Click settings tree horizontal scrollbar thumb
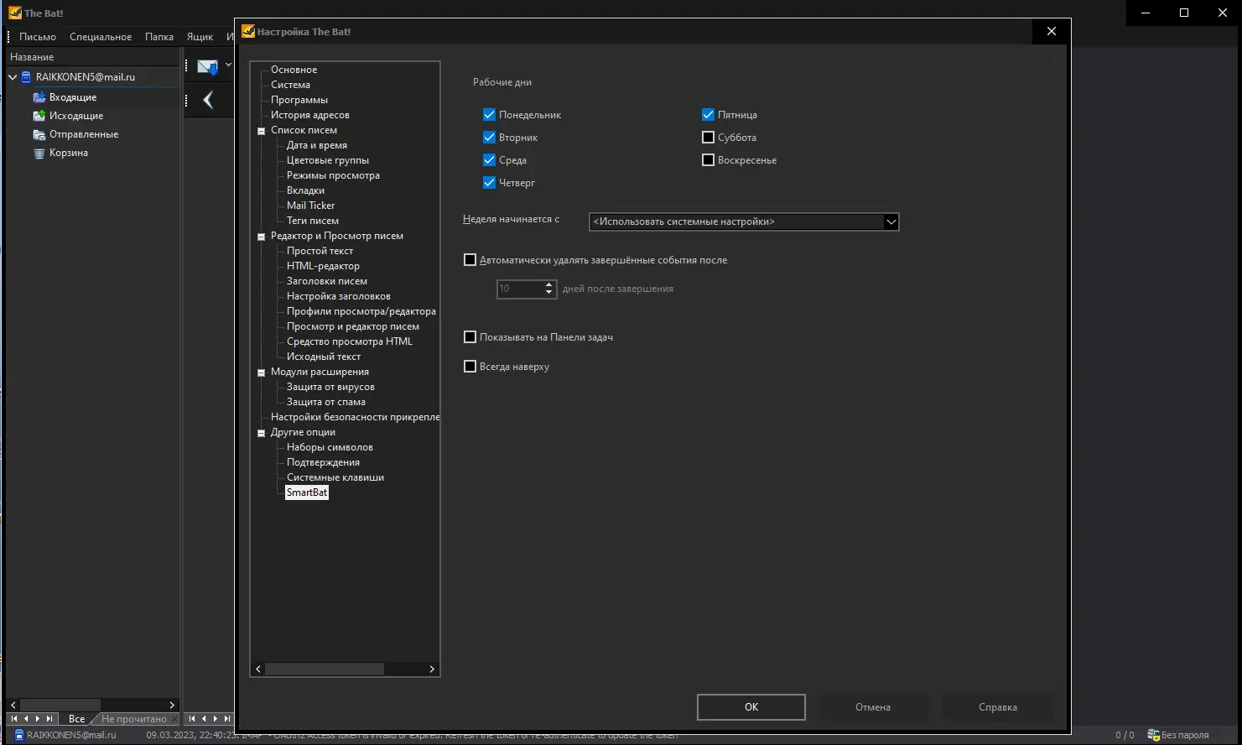 click(x=325, y=669)
